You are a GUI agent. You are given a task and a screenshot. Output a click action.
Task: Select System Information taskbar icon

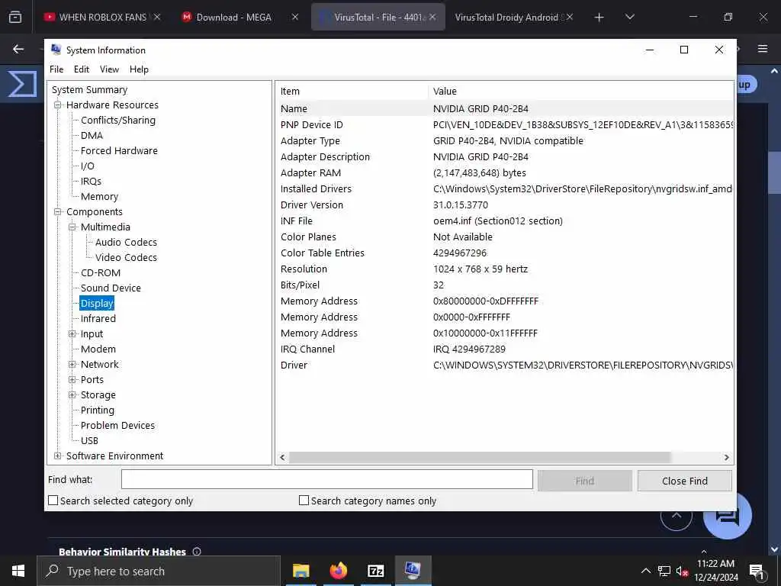pos(413,571)
